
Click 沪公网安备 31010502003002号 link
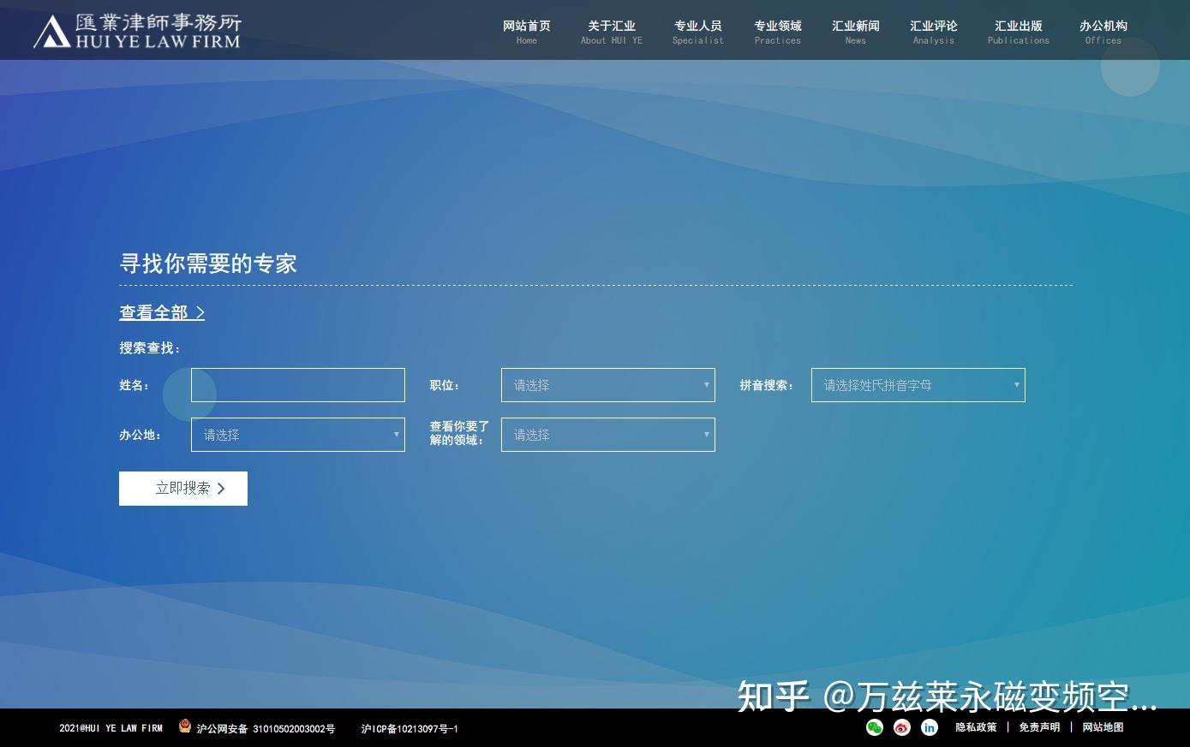(x=266, y=729)
